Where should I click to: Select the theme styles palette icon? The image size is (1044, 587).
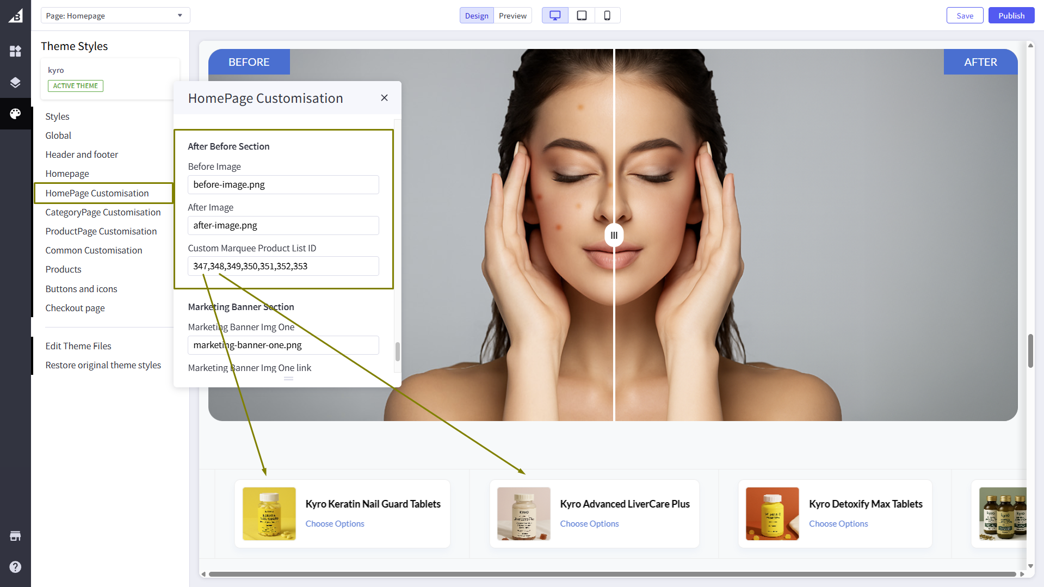(x=15, y=114)
